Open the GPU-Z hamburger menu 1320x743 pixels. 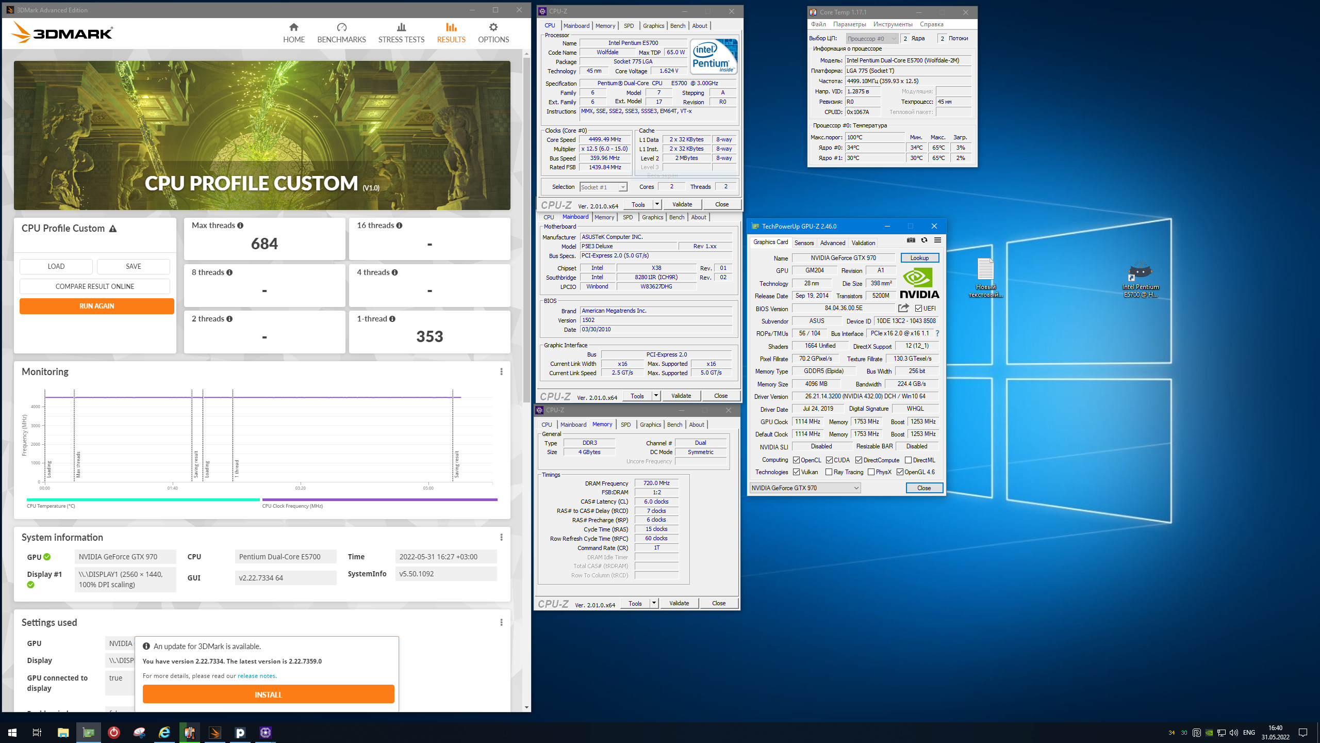937,240
